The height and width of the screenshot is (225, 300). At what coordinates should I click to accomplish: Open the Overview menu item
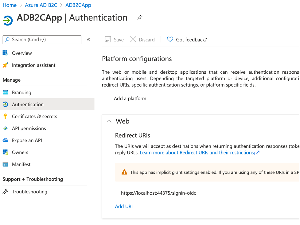[x=22, y=53]
